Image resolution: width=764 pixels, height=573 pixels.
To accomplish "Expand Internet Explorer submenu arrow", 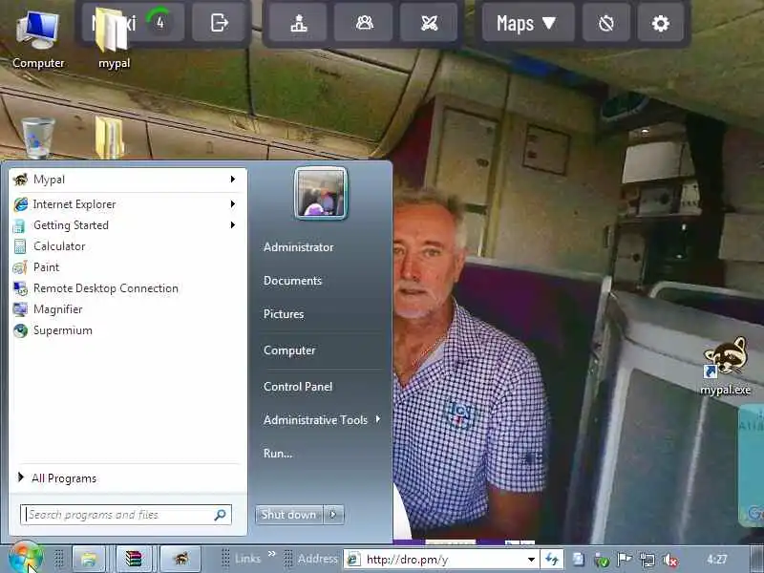I will point(233,204).
